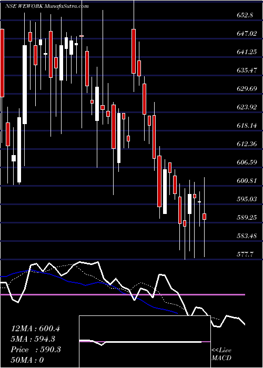Click the 600.81 price axis label
The image size is (263, 368).
tap(247, 181)
